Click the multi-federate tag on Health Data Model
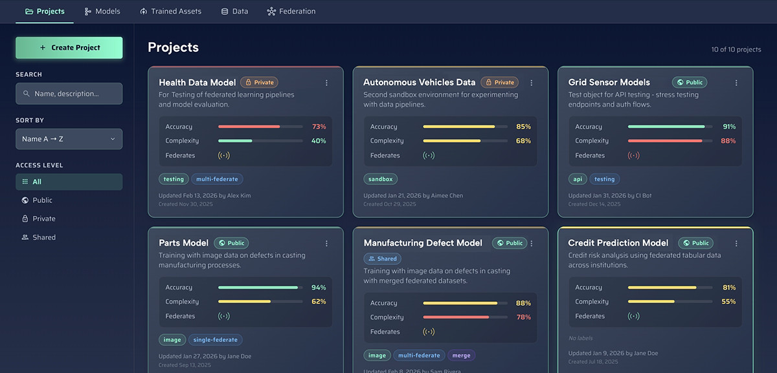The width and height of the screenshot is (777, 373). (x=217, y=179)
